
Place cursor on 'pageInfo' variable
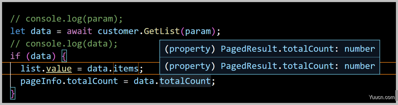coord(41,81)
